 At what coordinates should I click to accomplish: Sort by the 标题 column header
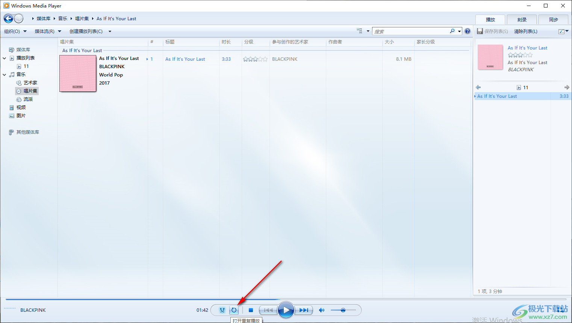[191, 42]
